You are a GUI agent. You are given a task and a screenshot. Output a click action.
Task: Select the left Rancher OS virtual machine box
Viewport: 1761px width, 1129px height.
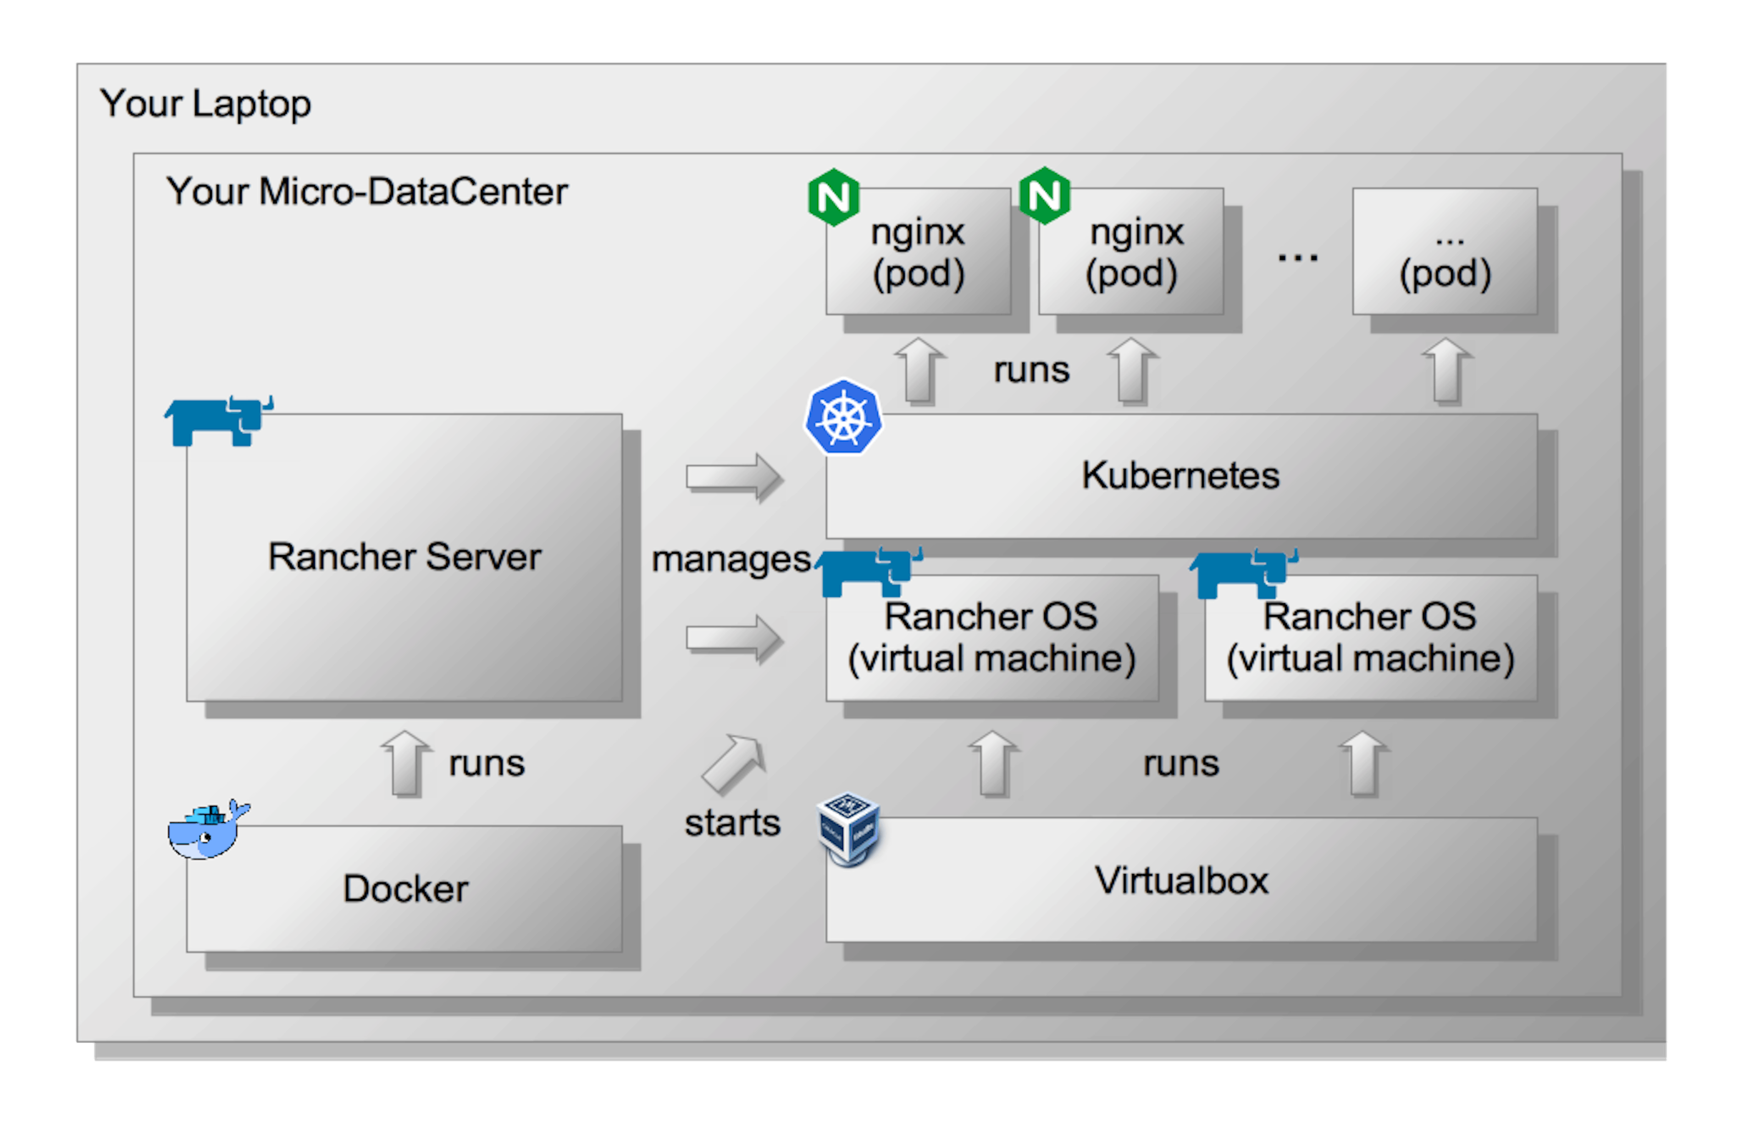(x=992, y=639)
